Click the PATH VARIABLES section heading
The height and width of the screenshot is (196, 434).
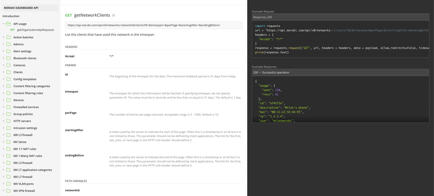click(x=76, y=181)
